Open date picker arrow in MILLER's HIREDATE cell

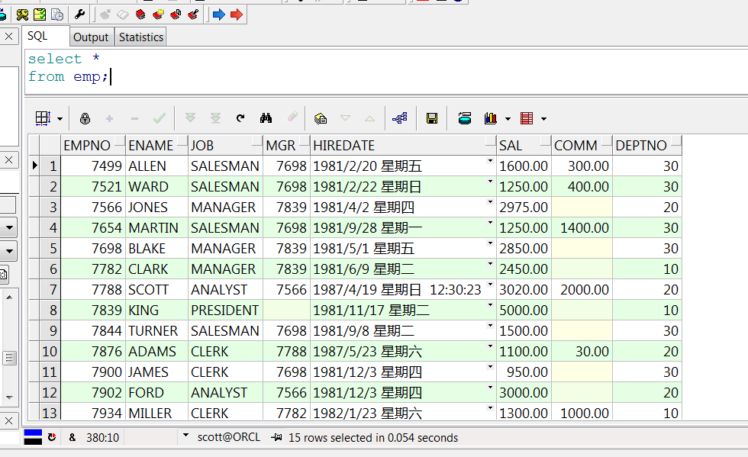490,408
